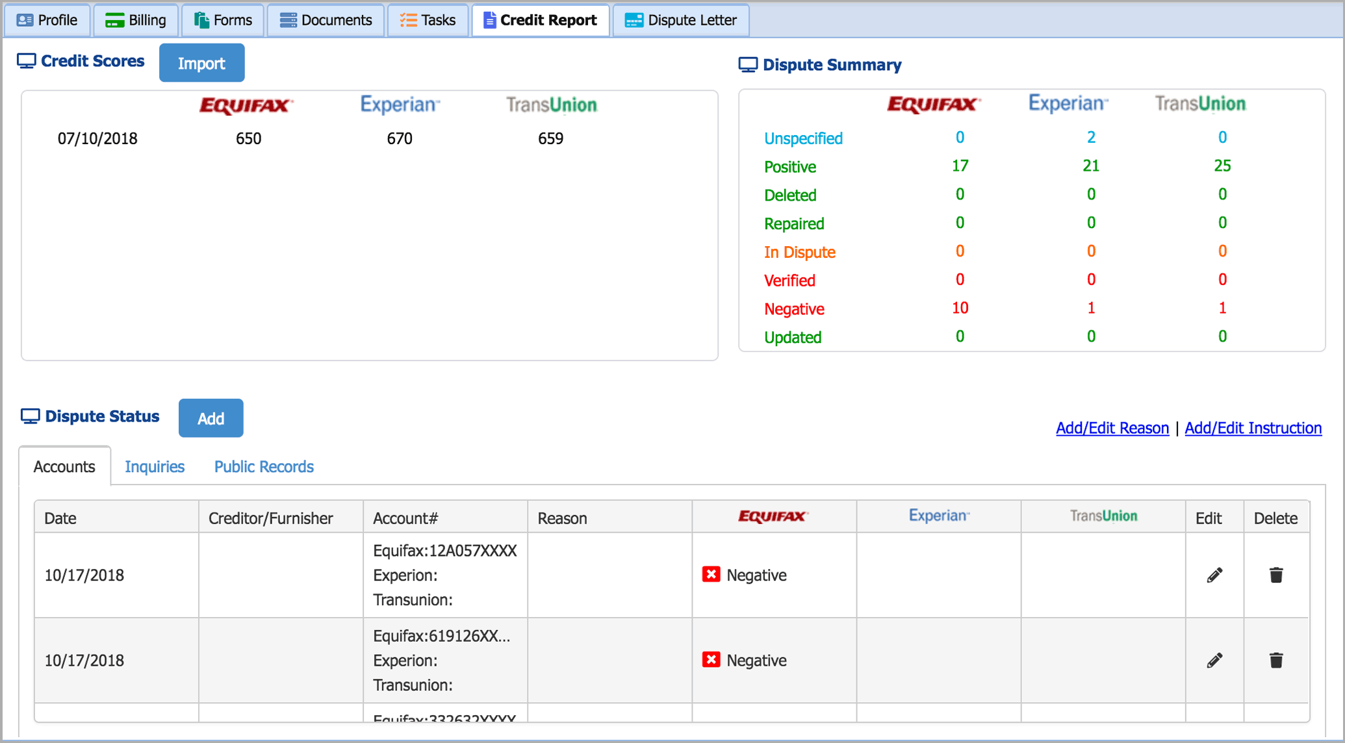Click the Dispute Summary monitor icon
The image size is (1345, 743).
coord(749,64)
